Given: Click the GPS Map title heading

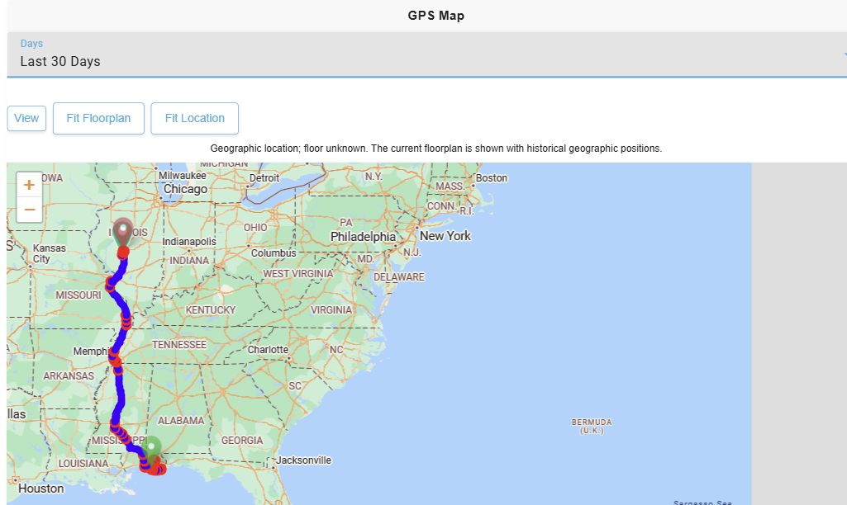Looking at the screenshot, I should 436,16.
